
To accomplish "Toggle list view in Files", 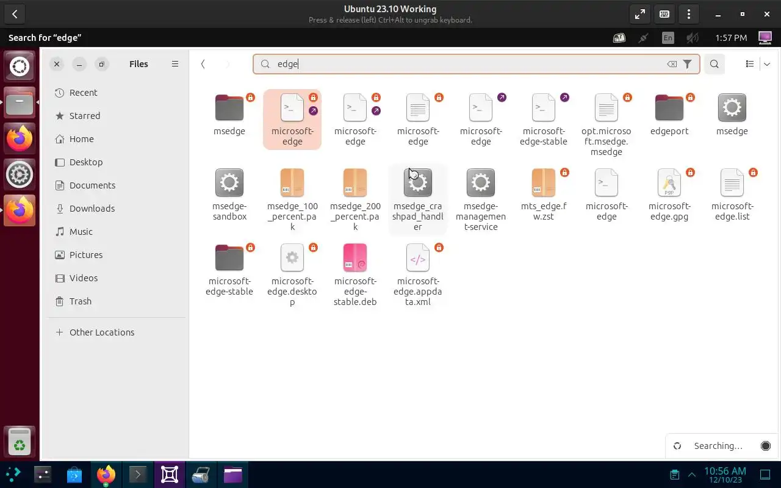I will [750, 64].
